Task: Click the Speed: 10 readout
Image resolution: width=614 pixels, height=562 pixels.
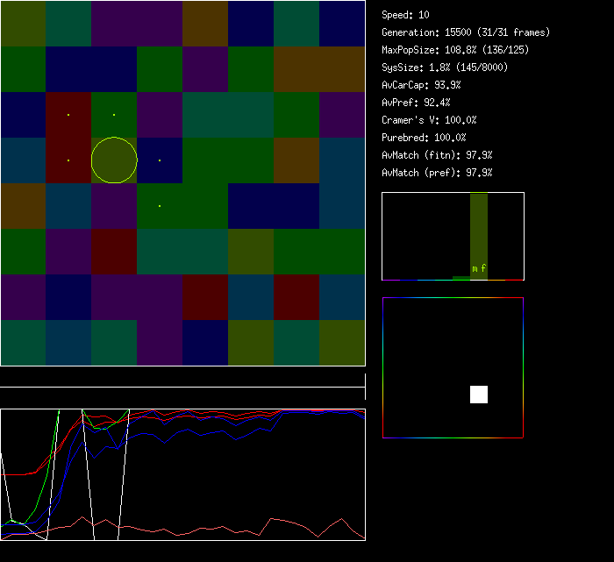Action: tap(405, 15)
